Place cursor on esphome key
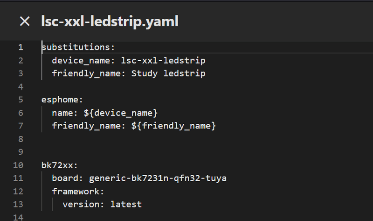The width and height of the screenshot is (373, 221). pyautogui.click(x=62, y=100)
